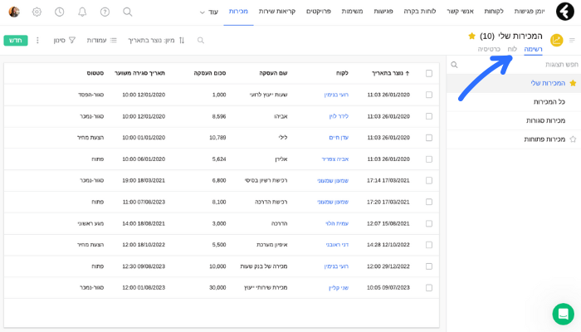
Task: Open the green chat widget button
Action: pyautogui.click(x=564, y=314)
